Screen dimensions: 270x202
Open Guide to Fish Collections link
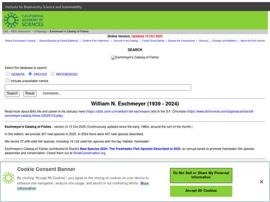96,41
